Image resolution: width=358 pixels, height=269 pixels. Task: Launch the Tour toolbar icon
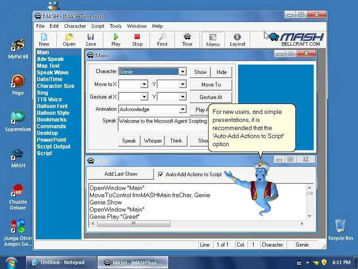[x=187, y=40]
